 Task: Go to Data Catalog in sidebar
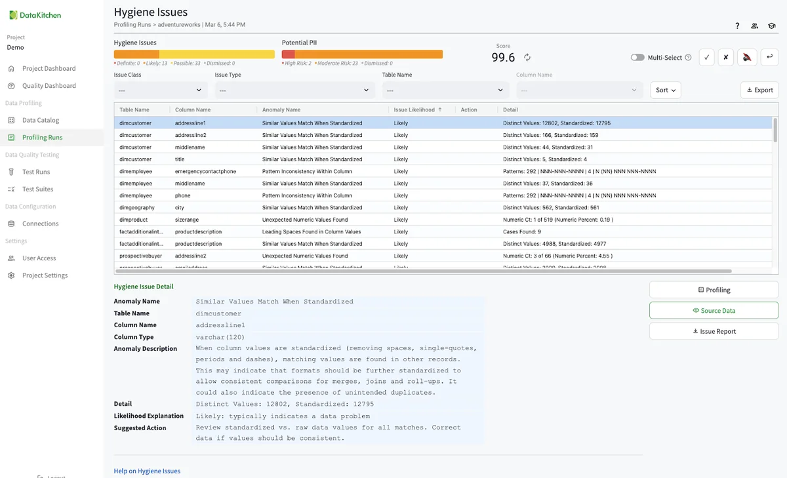(x=41, y=120)
